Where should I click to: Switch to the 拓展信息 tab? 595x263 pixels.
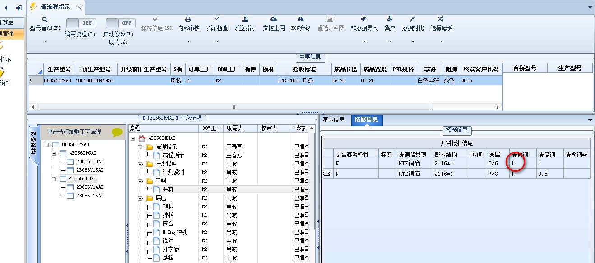pos(366,120)
